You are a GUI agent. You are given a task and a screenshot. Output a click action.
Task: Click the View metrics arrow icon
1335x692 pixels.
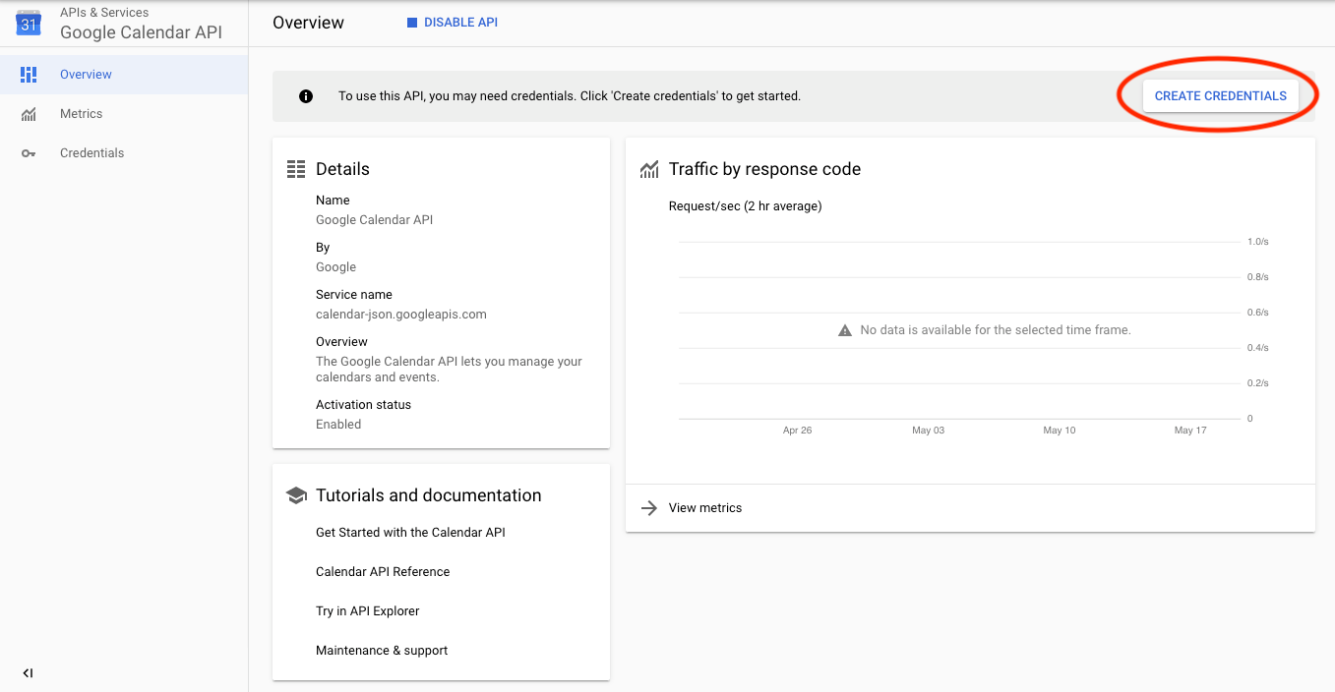(649, 508)
